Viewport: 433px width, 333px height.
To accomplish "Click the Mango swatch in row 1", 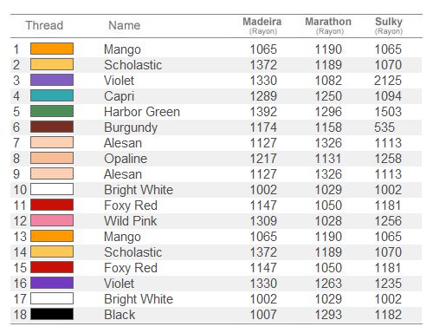I will point(52,49).
